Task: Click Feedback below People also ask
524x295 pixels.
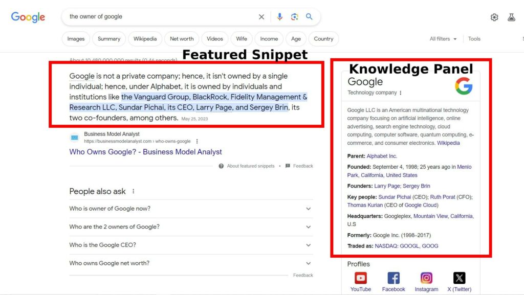Action: pos(303,275)
